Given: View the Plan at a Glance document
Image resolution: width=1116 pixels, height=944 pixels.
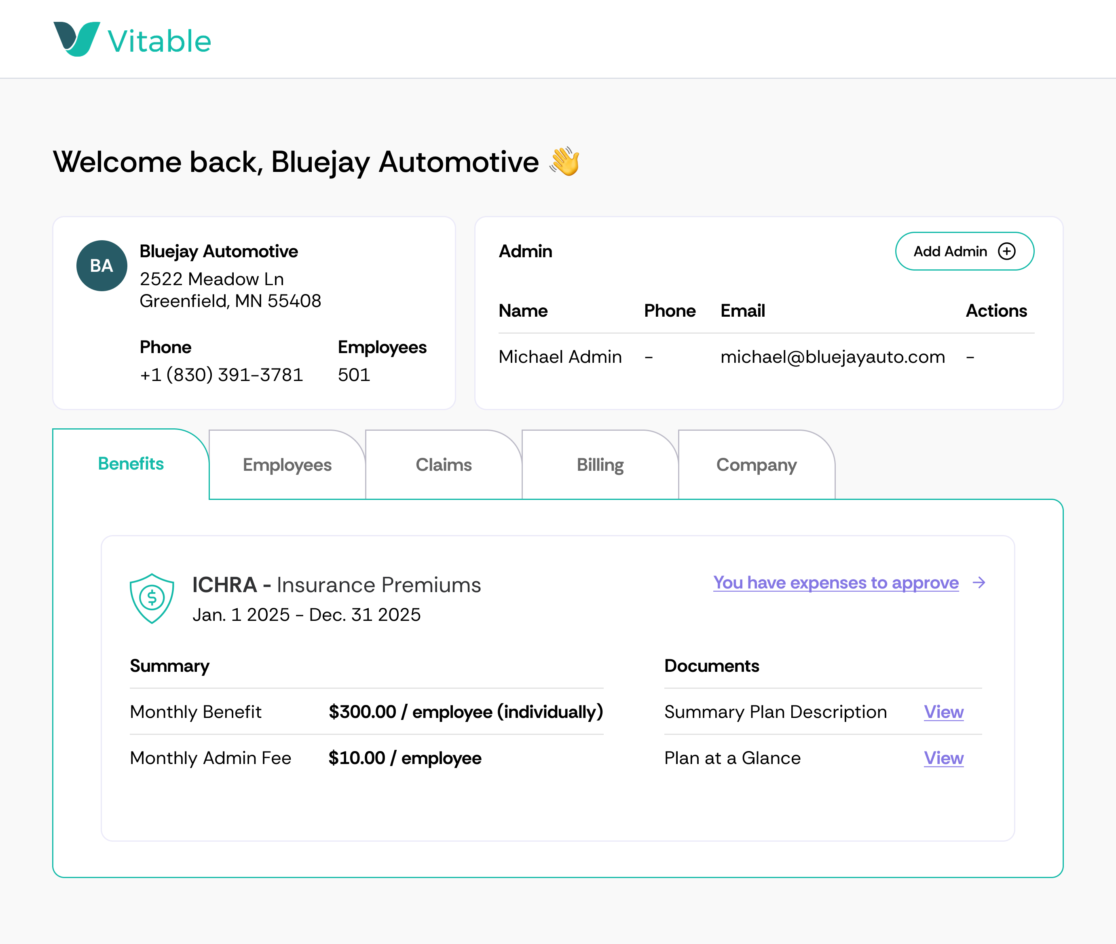Looking at the screenshot, I should [944, 758].
